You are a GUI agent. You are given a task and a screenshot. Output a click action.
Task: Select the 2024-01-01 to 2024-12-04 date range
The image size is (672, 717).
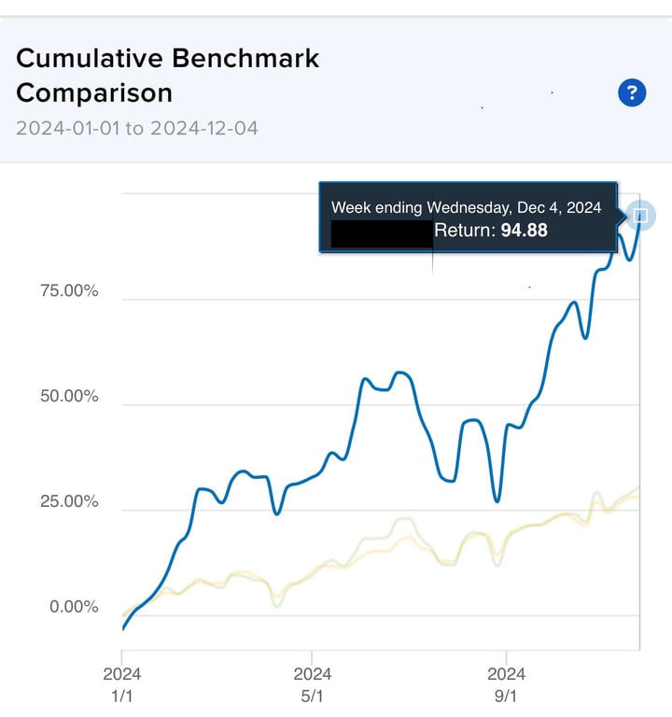pyautogui.click(x=137, y=128)
